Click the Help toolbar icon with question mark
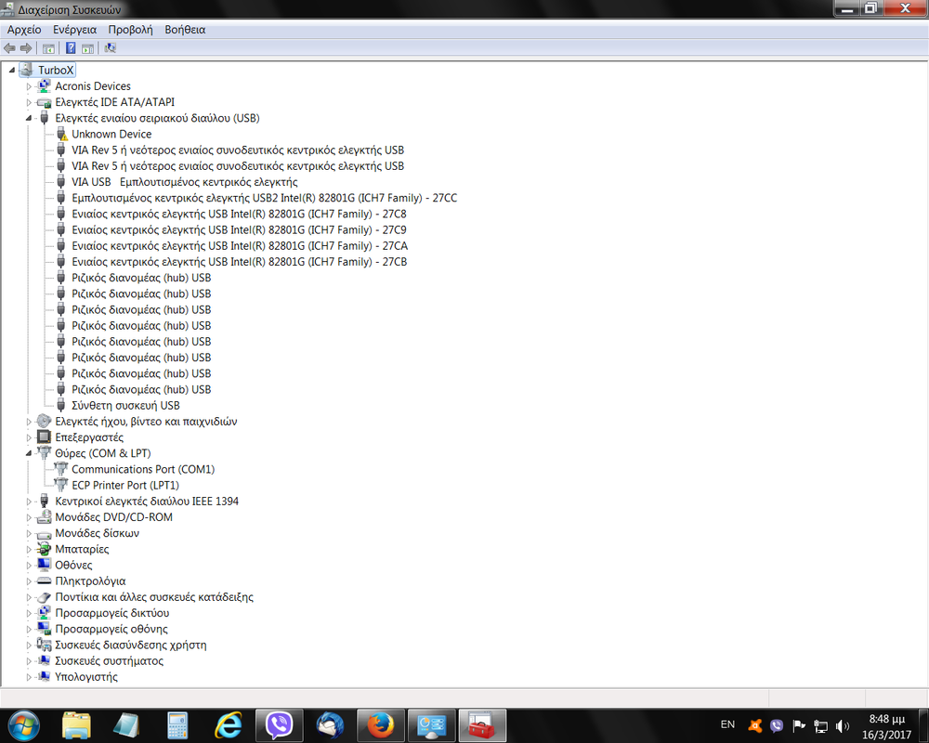Screen dimensions: 929x743 (x=70, y=48)
